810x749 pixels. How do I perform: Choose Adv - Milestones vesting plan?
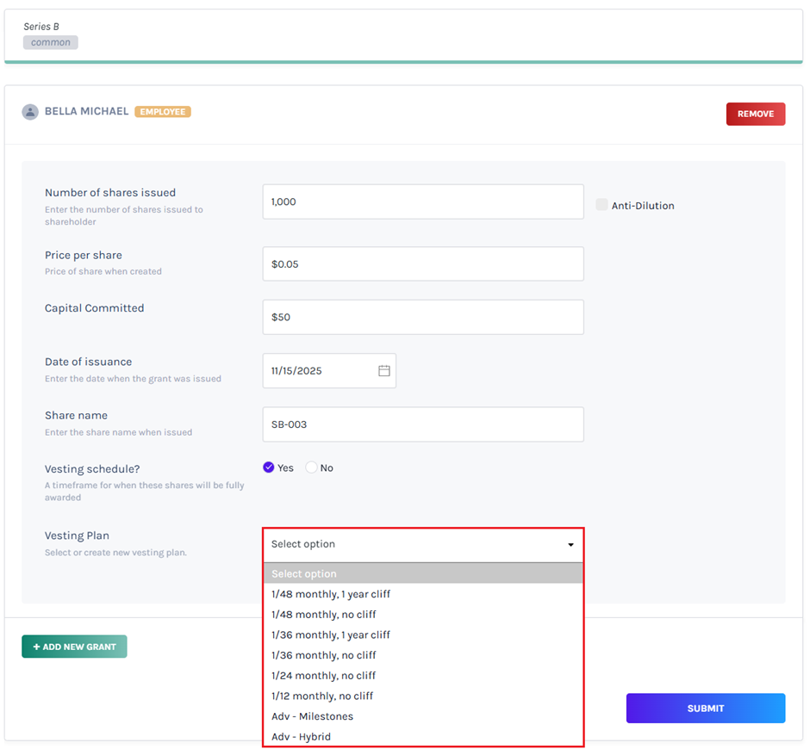312,716
